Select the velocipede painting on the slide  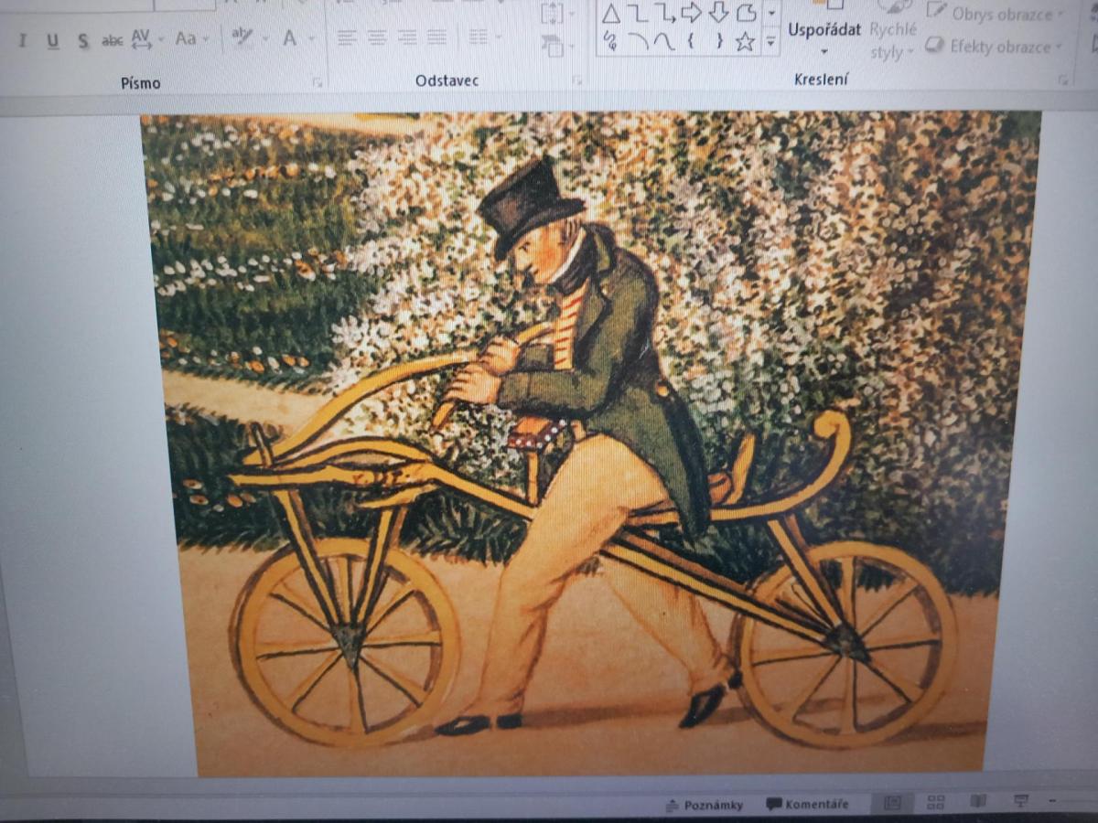pyautogui.click(x=592, y=444)
